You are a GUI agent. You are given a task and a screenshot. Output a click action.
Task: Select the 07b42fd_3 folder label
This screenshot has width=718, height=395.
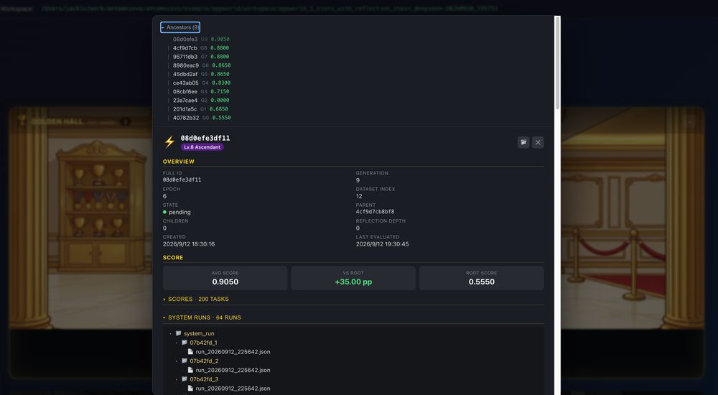coord(204,379)
